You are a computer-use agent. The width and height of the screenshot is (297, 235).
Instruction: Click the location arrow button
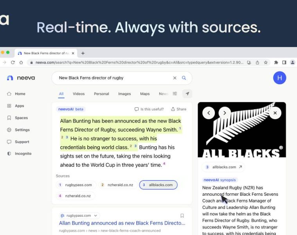187,94
